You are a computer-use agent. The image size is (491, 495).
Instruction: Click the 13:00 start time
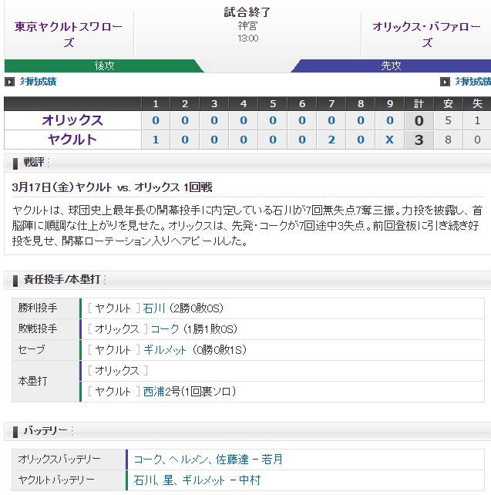tap(248, 39)
